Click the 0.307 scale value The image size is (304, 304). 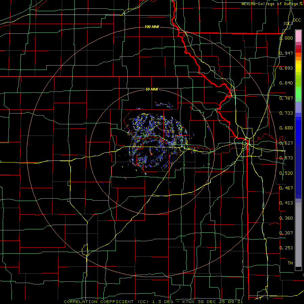pos(286,233)
